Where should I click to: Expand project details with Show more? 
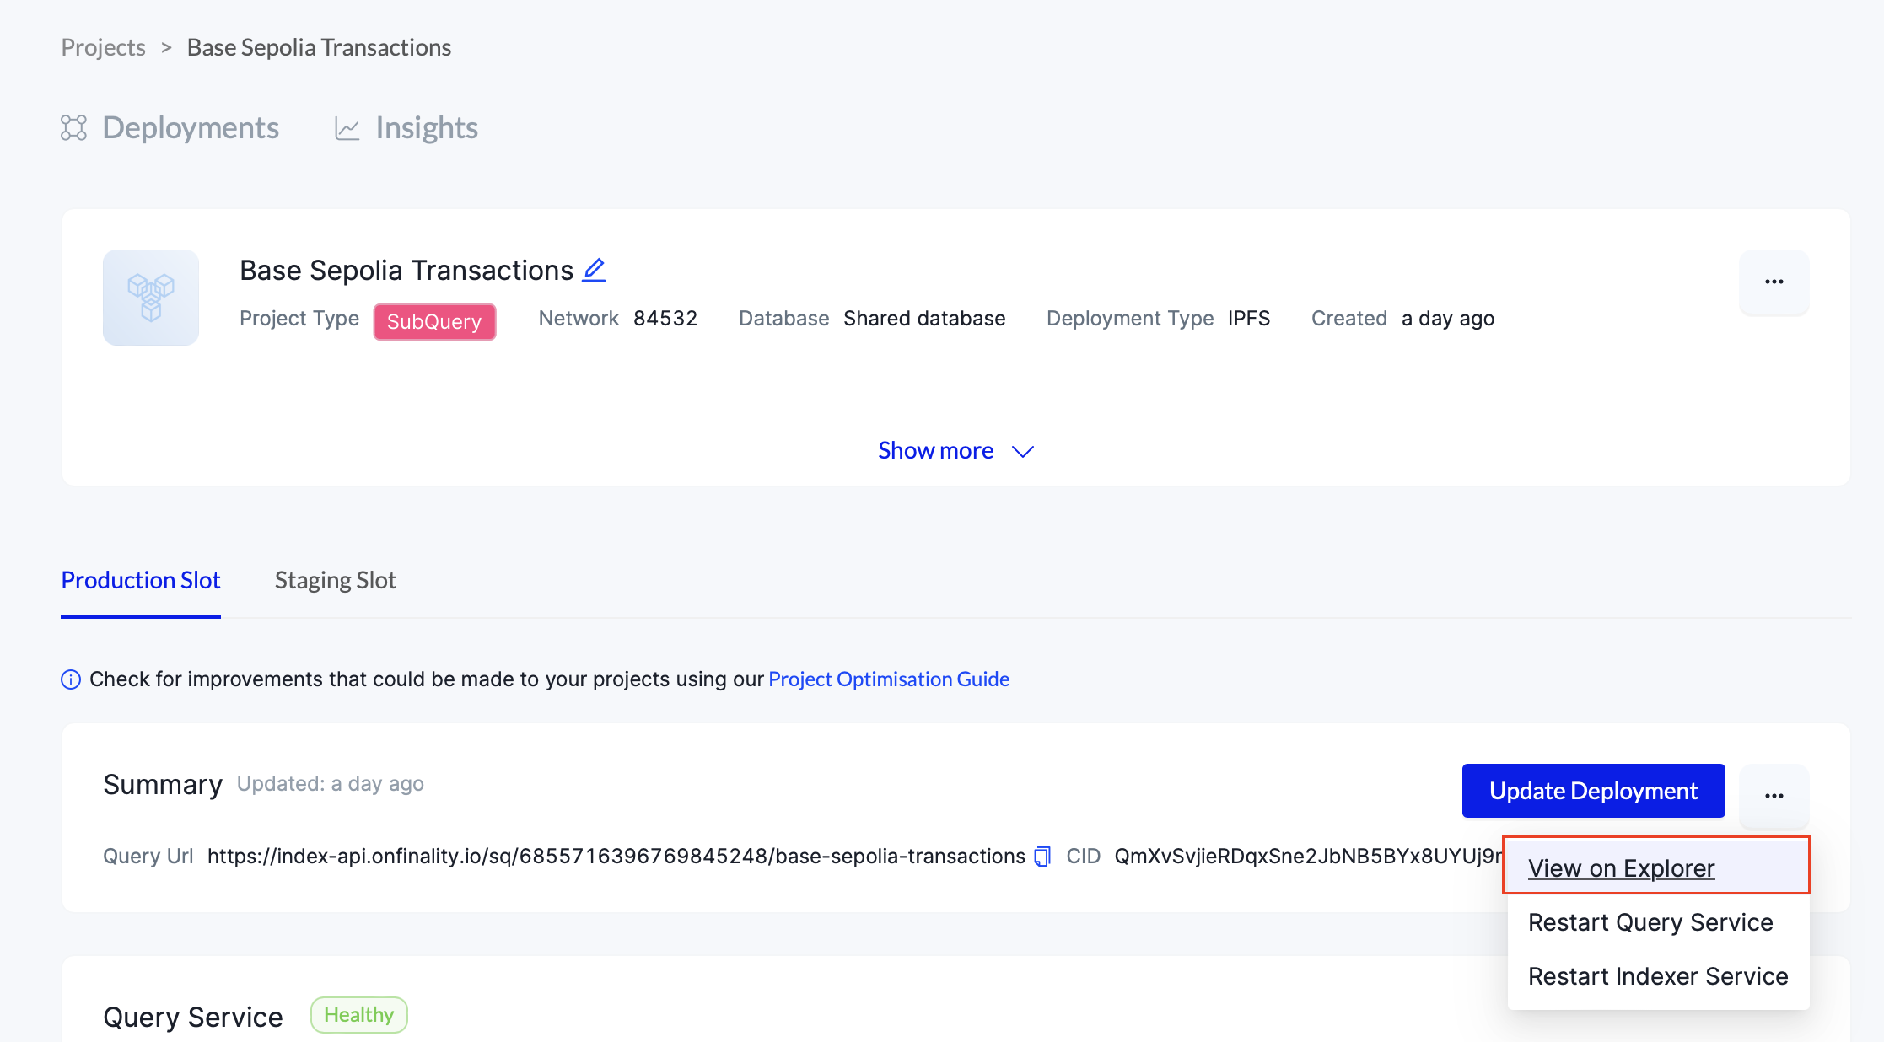click(x=935, y=451)
